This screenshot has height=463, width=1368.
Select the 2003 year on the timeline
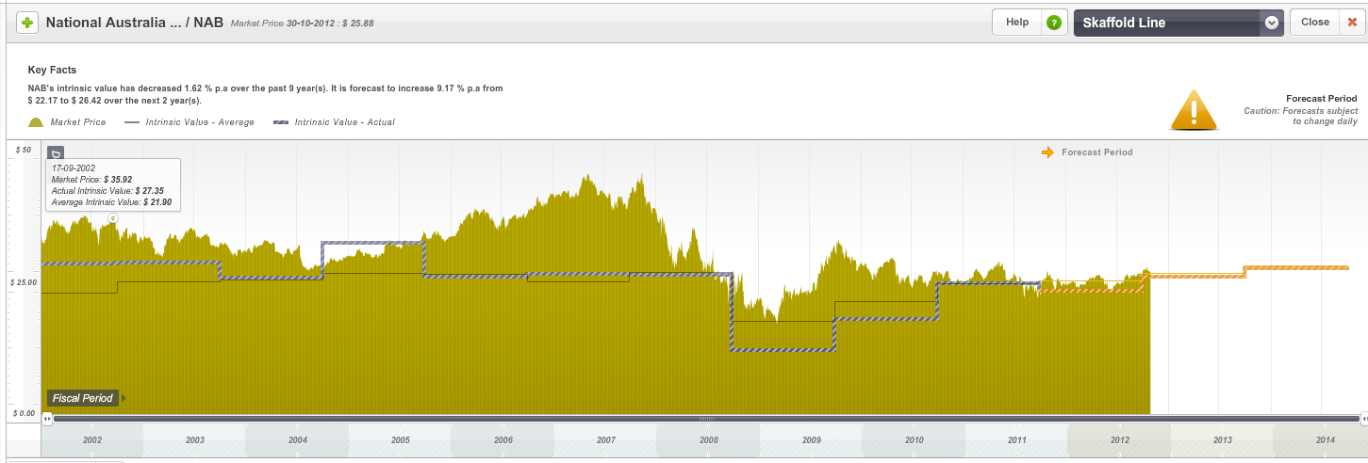coord(195,440)
